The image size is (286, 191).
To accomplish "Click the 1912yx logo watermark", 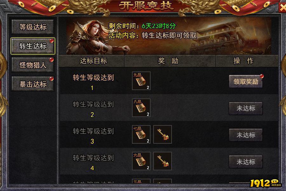I will click(266, 183).
